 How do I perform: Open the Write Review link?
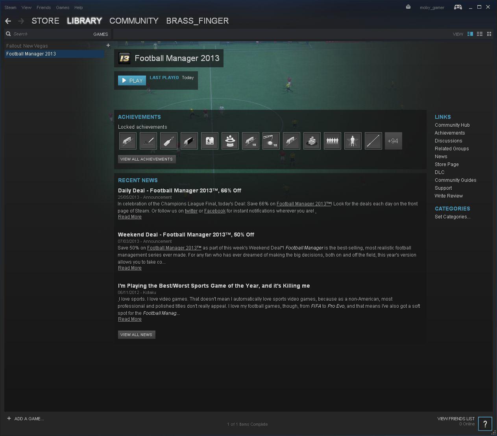click(449, 196)
